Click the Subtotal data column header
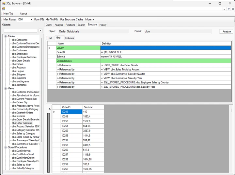 click(x=93, y=107)
